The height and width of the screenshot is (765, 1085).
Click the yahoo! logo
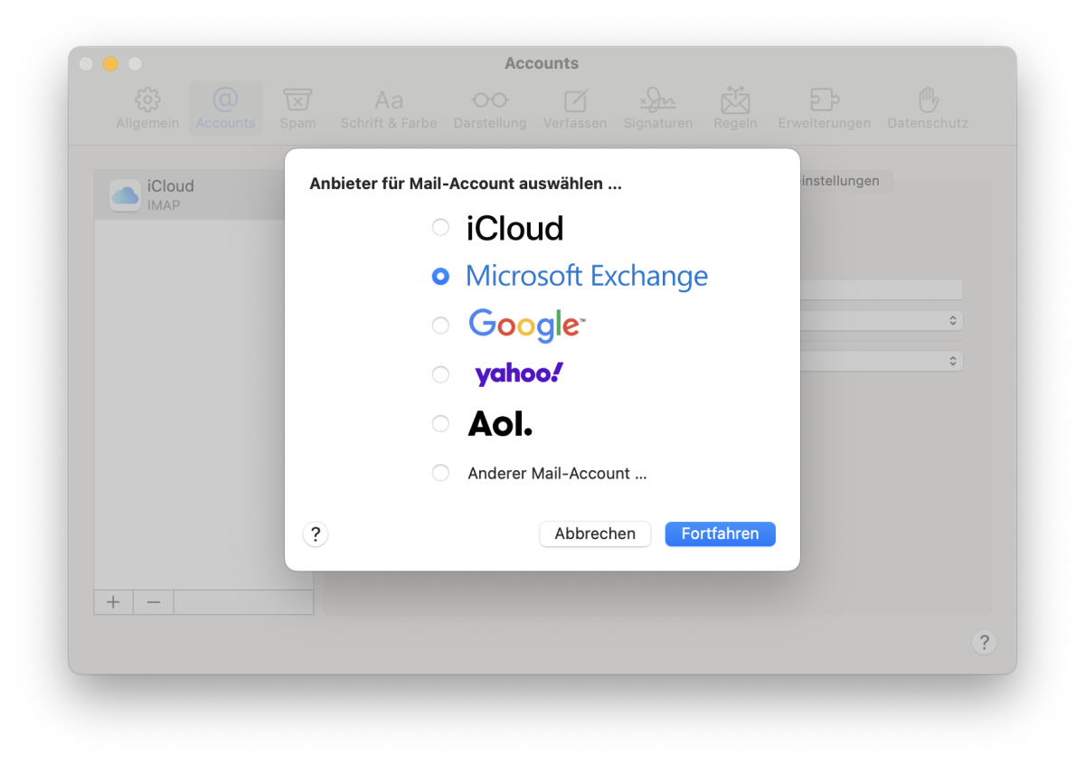(x=519, y=374)
